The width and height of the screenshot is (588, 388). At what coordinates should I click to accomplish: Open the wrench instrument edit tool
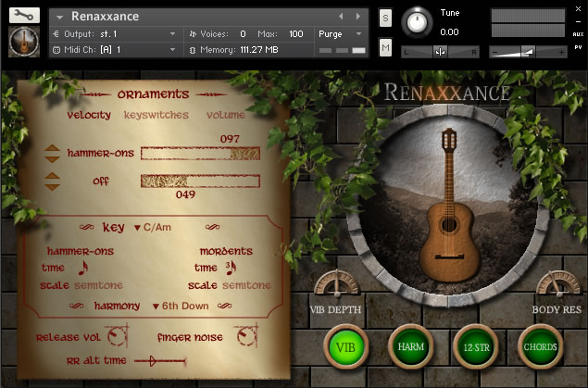click(x=24, y=15)
